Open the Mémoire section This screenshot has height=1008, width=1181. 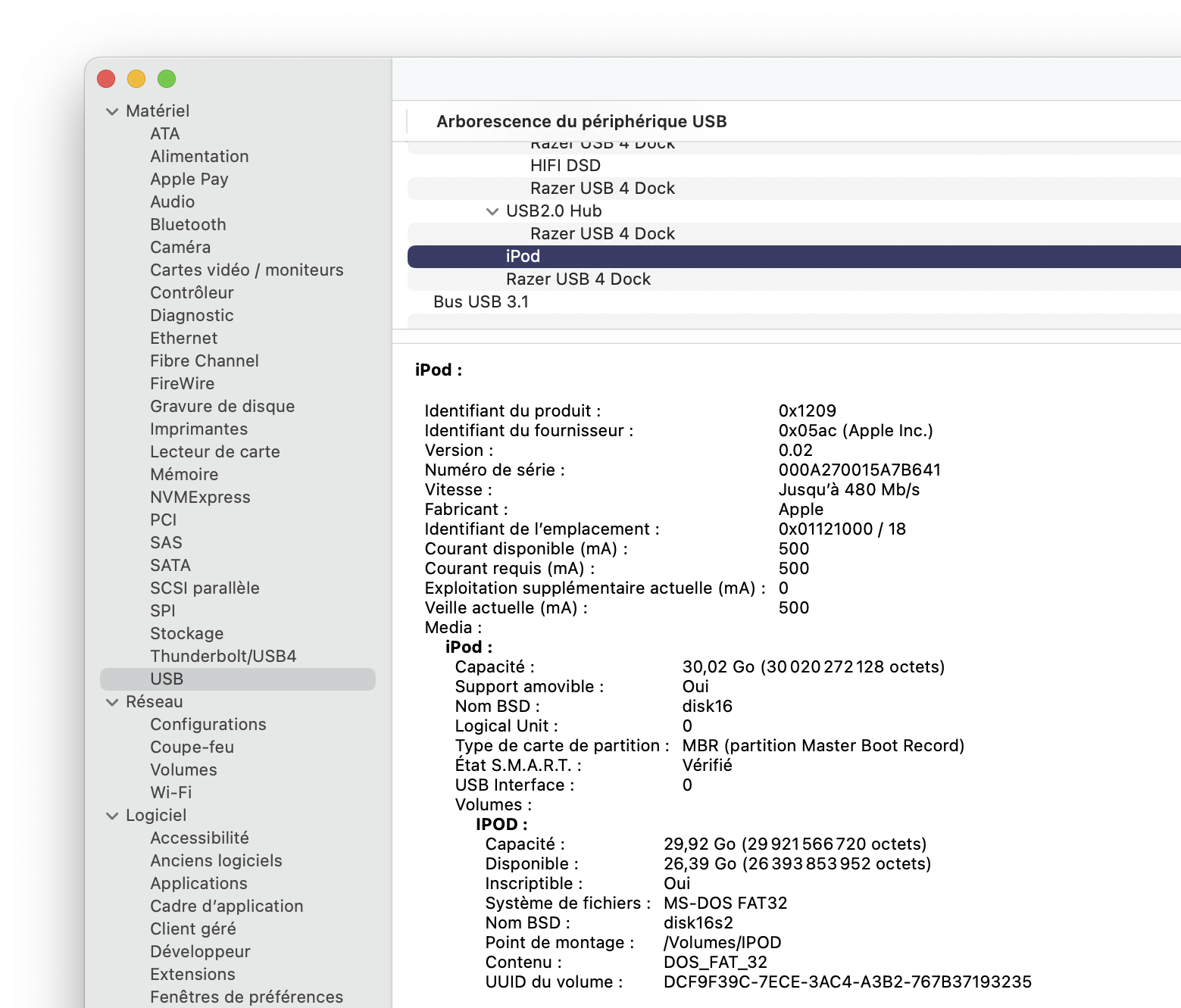tap(184, 475)
